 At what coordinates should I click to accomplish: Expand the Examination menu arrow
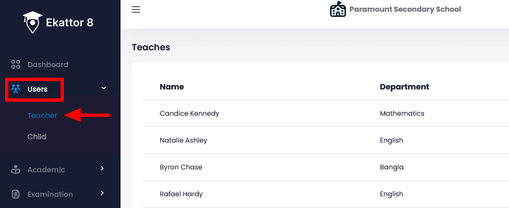[102, 193]
